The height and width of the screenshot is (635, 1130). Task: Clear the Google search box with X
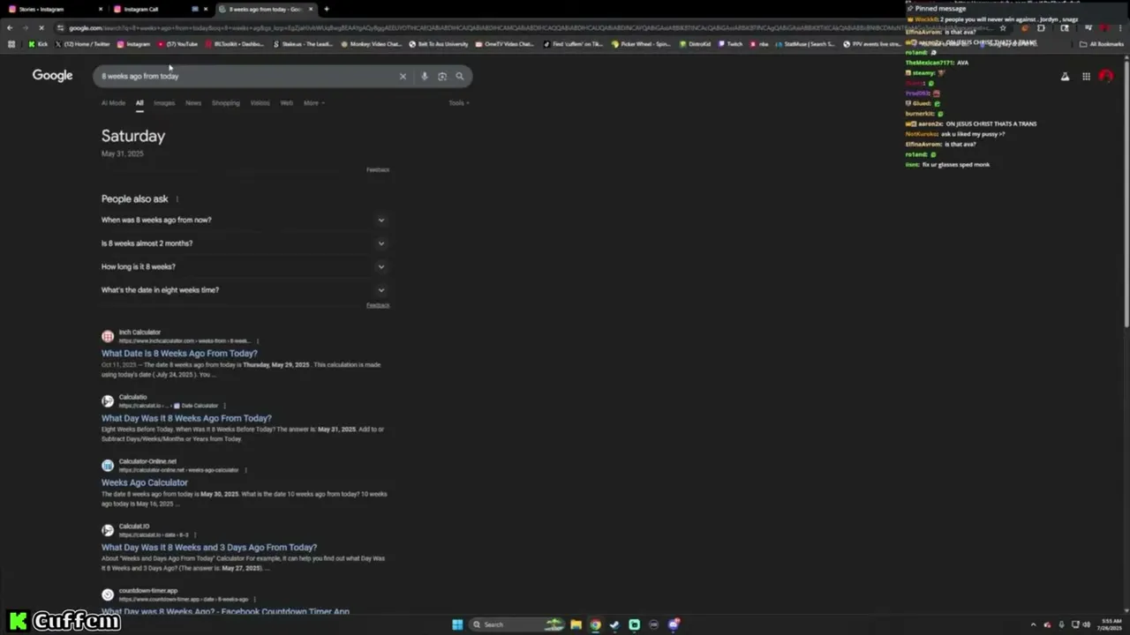403,77
